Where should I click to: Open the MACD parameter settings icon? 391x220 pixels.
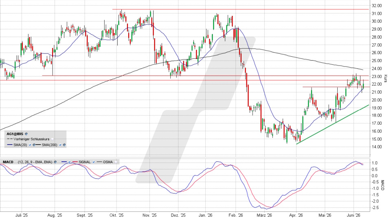click(x=55, y=162)
